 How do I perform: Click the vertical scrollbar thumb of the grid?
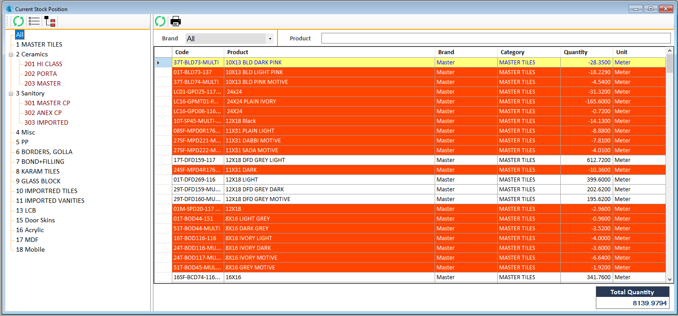point(670,63)
